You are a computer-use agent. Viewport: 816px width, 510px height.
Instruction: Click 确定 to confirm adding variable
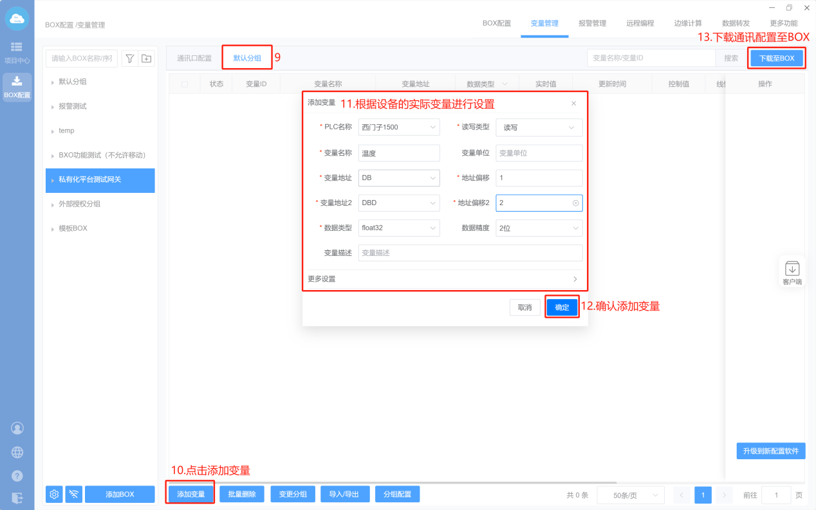tap(562, 307)
